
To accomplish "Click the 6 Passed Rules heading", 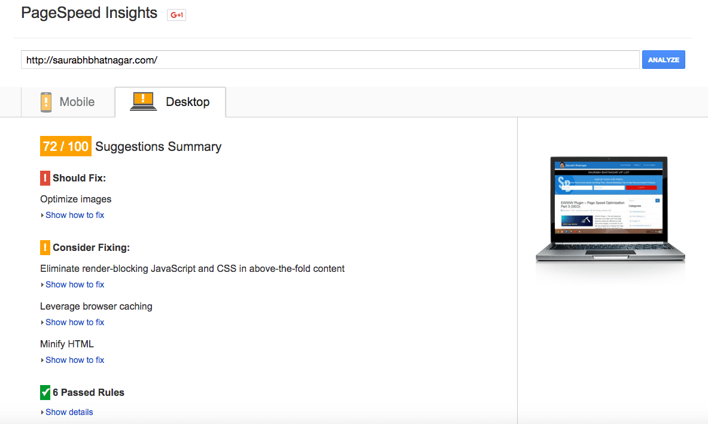I will (x=89, y=392).
